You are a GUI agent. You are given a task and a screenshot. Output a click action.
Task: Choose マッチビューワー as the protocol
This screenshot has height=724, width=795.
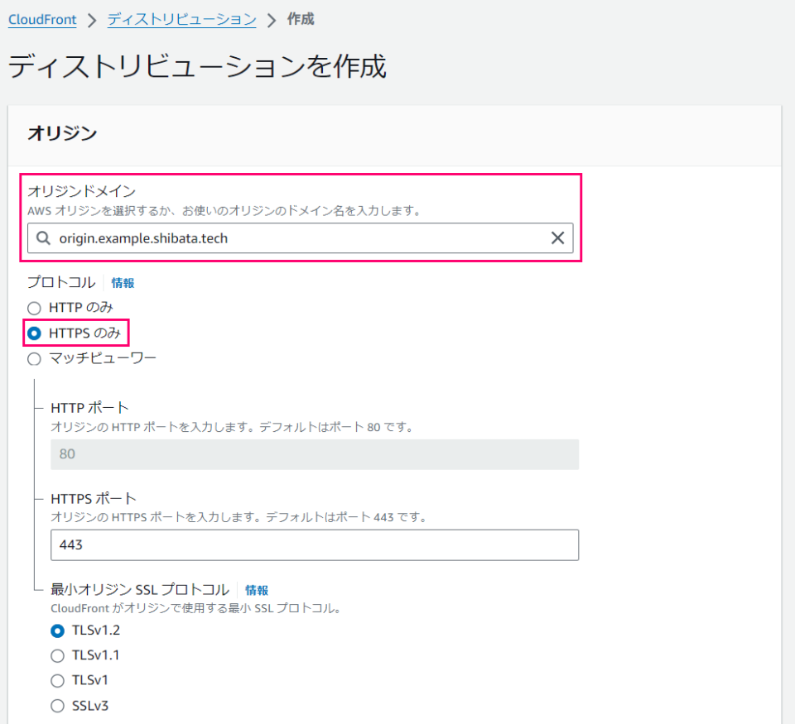click(34, 358)
